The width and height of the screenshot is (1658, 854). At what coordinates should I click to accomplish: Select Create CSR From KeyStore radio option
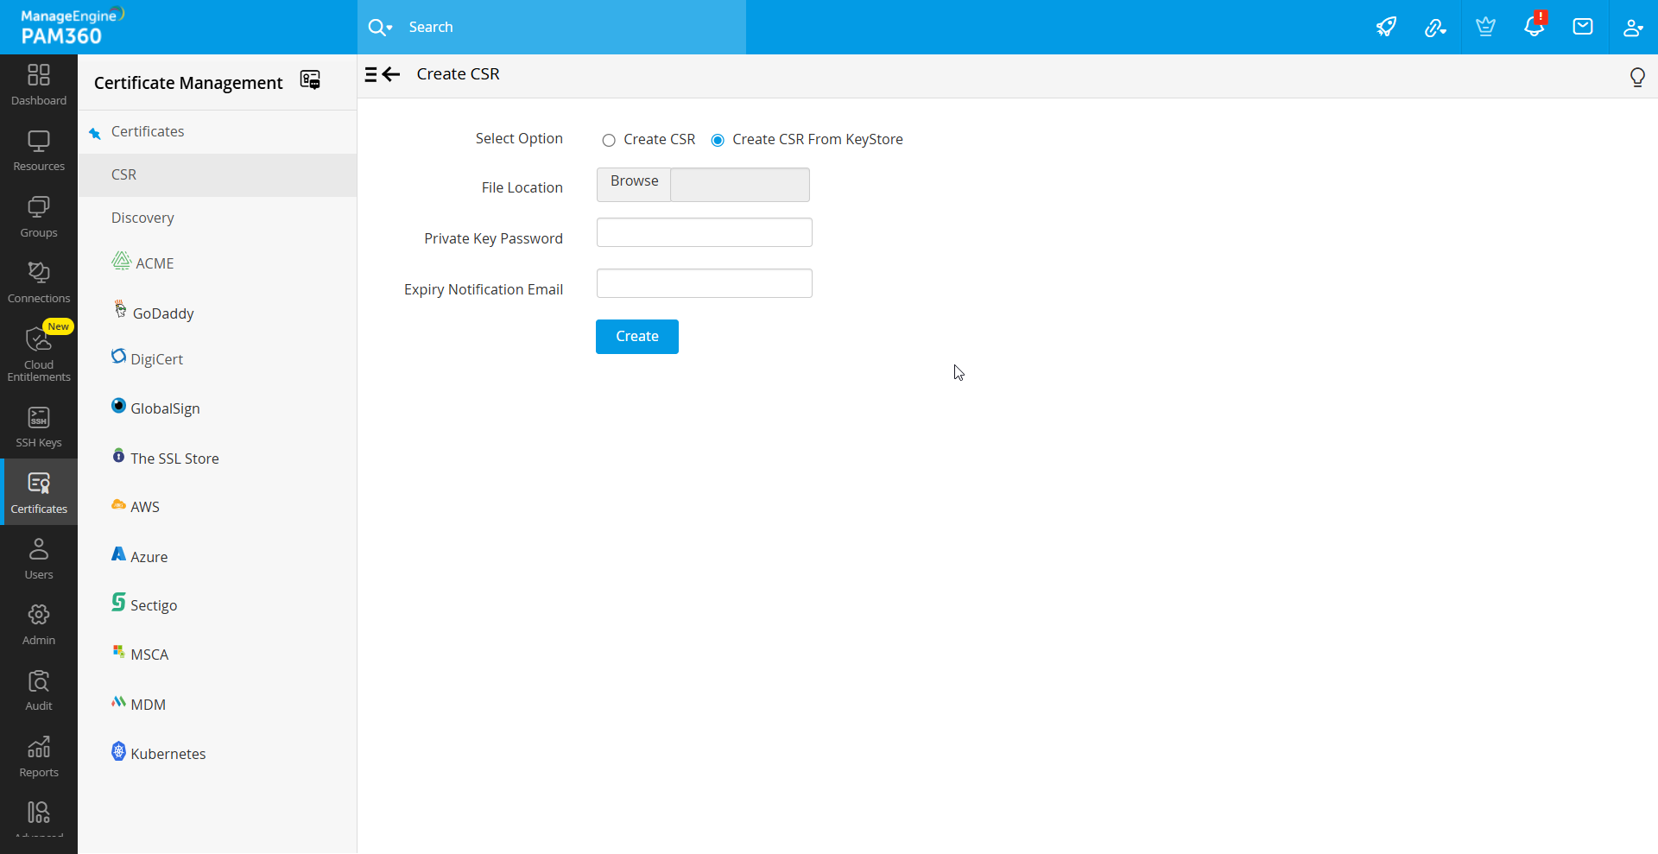click(x=718, y=140)
